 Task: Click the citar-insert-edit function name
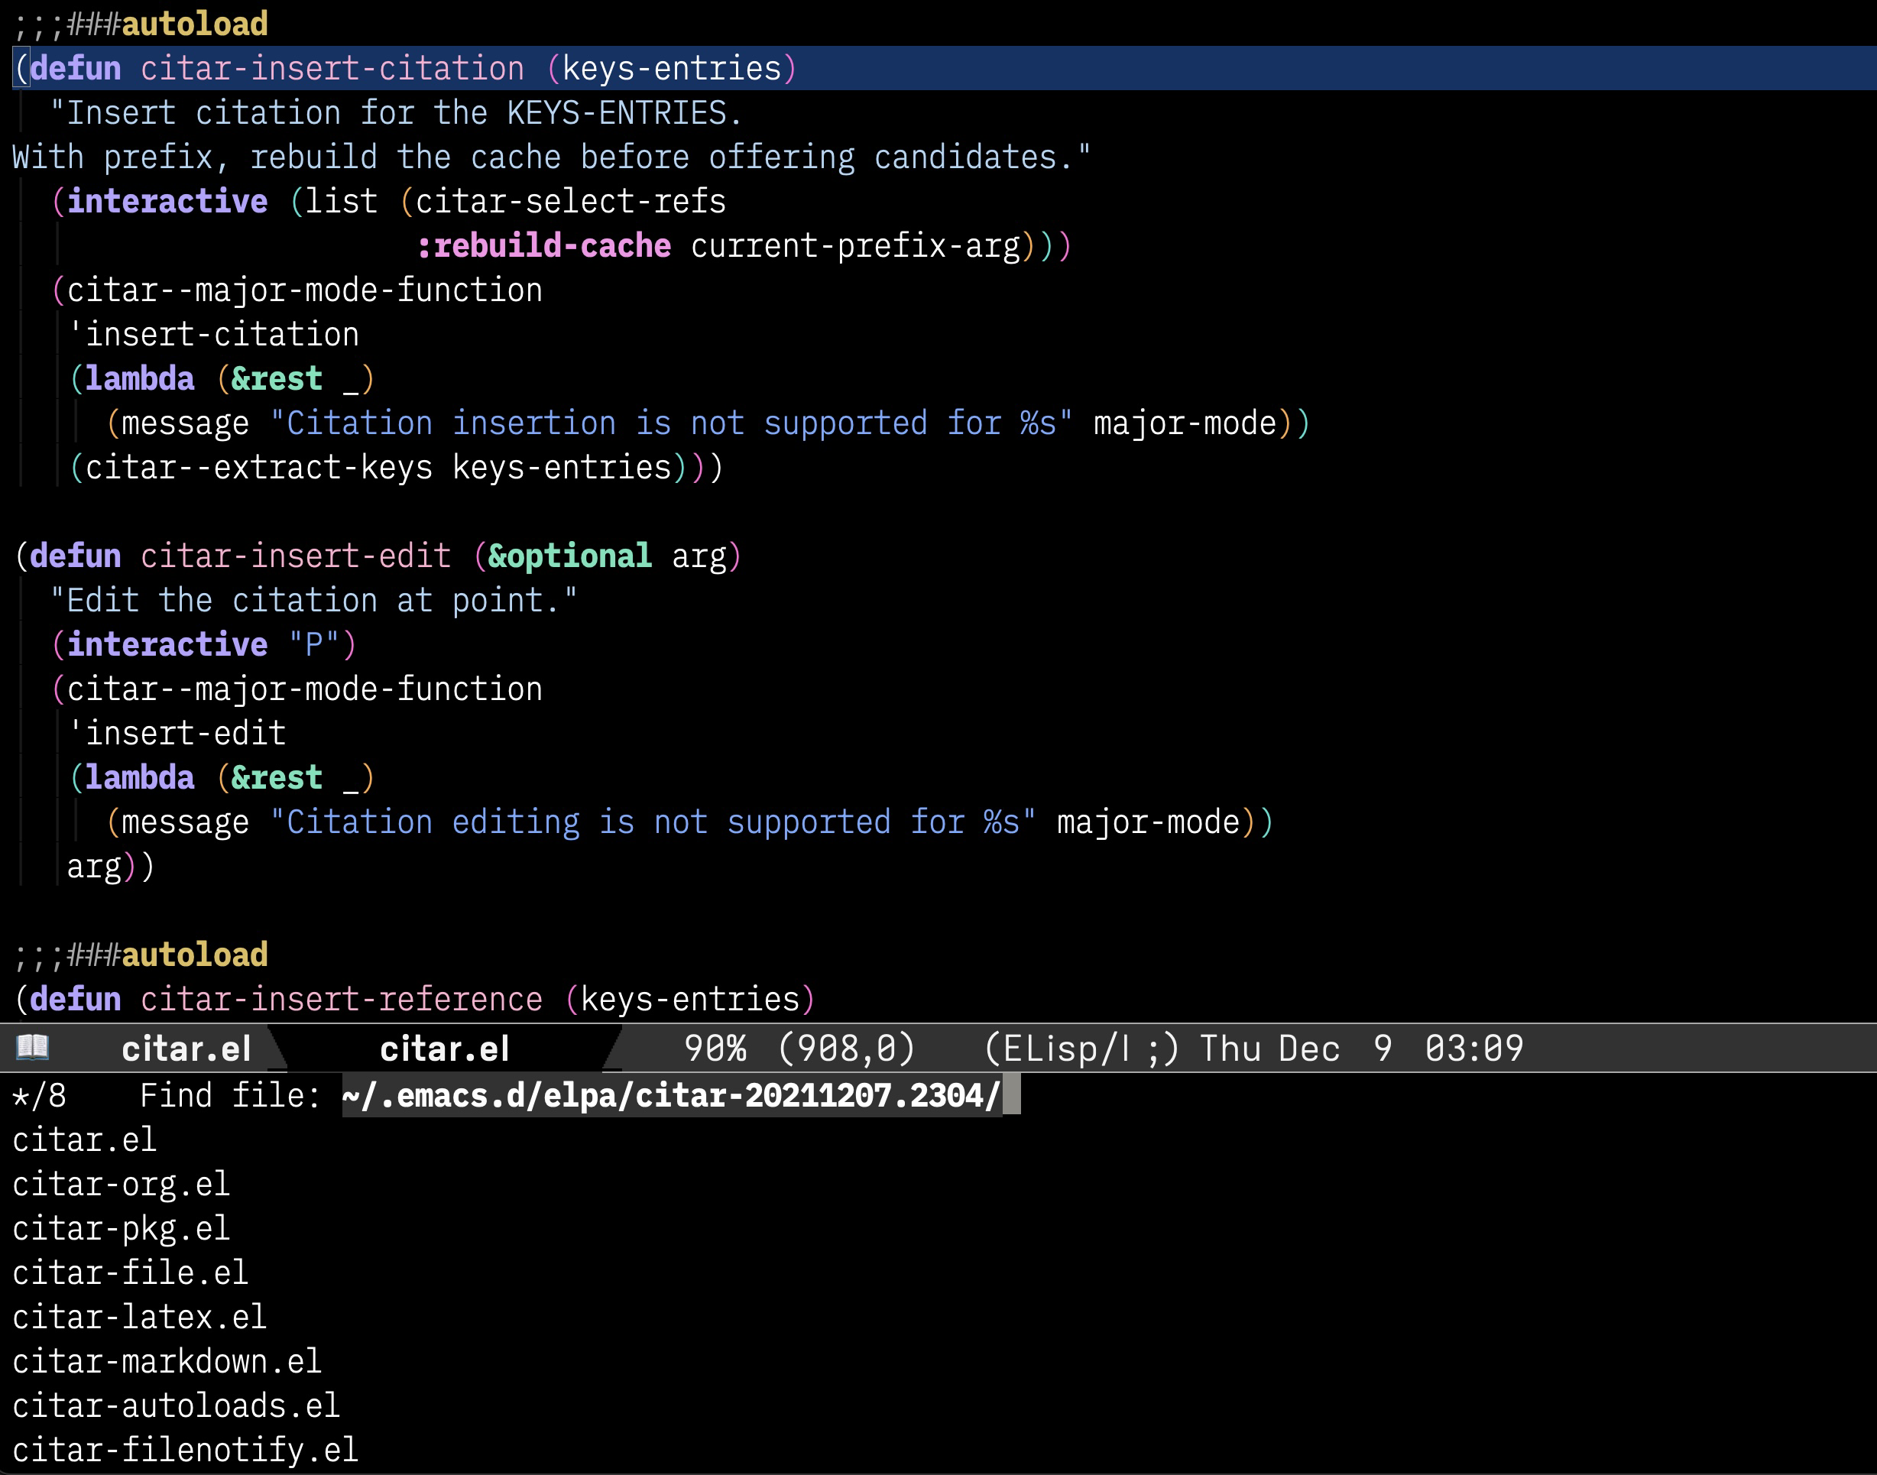tap(296, 556)
